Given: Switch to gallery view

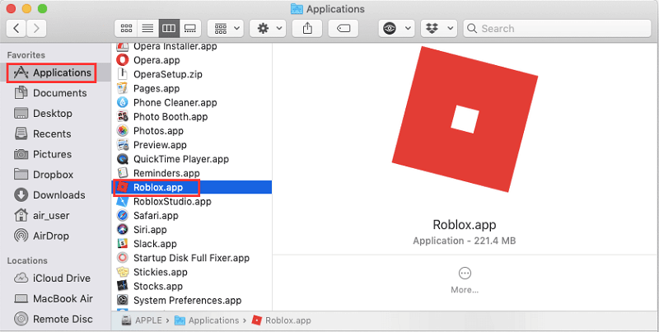Looking at the screenshot, I should click(x=190, y=28).
